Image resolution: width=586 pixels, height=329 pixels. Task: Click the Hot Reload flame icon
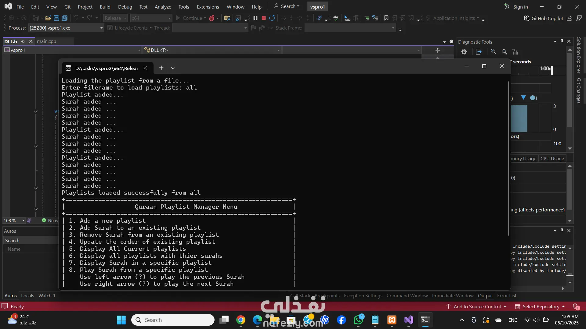coord(212,18)
